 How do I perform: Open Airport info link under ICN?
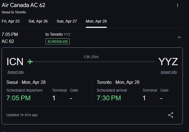[16, 72]
